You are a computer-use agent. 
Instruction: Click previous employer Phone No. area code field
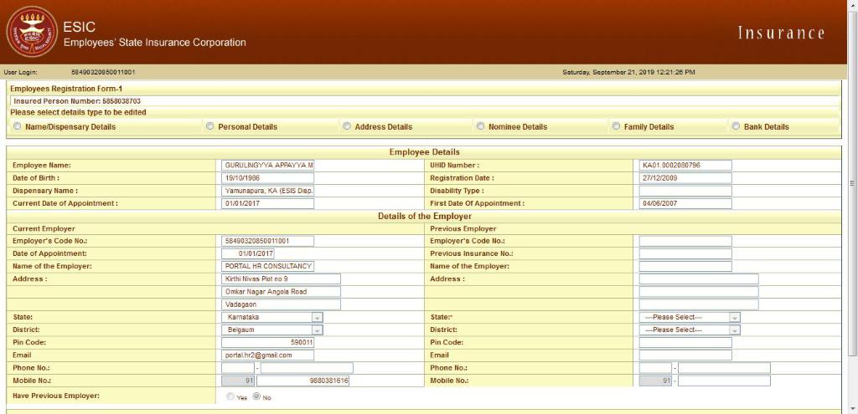(655, 368)
